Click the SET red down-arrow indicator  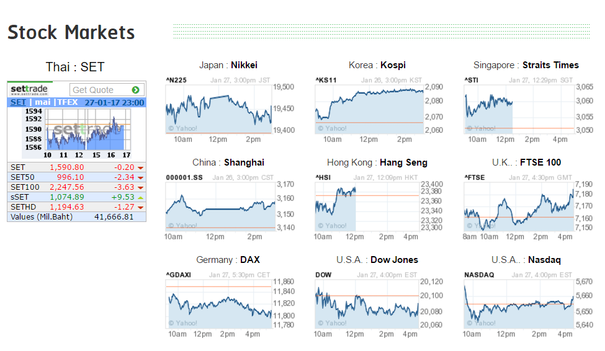(140, 168)
